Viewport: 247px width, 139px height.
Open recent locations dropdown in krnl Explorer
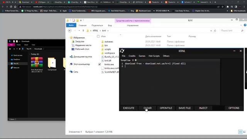click(79, 31)
